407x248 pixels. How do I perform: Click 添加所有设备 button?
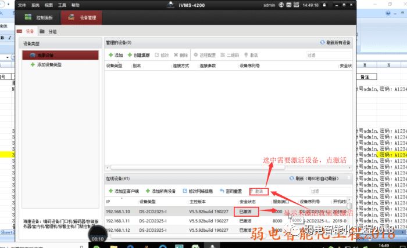coord(160,191)
